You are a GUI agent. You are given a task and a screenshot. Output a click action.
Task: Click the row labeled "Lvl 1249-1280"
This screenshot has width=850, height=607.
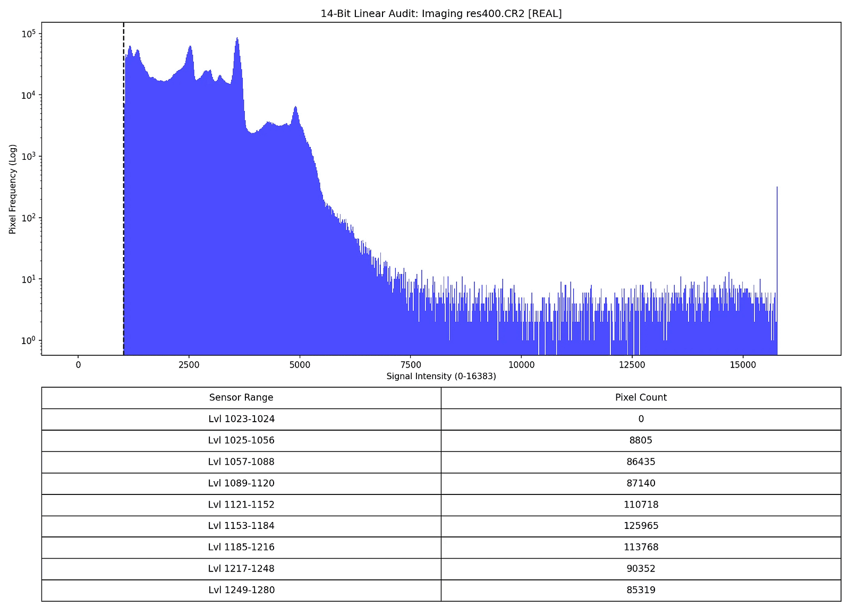click(242, 589)
